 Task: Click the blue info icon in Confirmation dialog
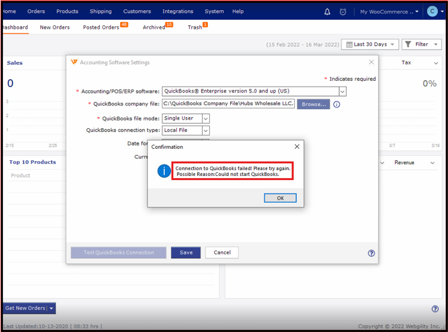164,171
